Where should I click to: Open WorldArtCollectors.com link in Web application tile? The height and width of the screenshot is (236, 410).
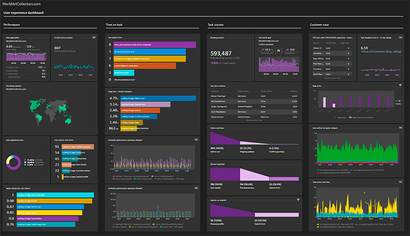[x=16, y=41]
